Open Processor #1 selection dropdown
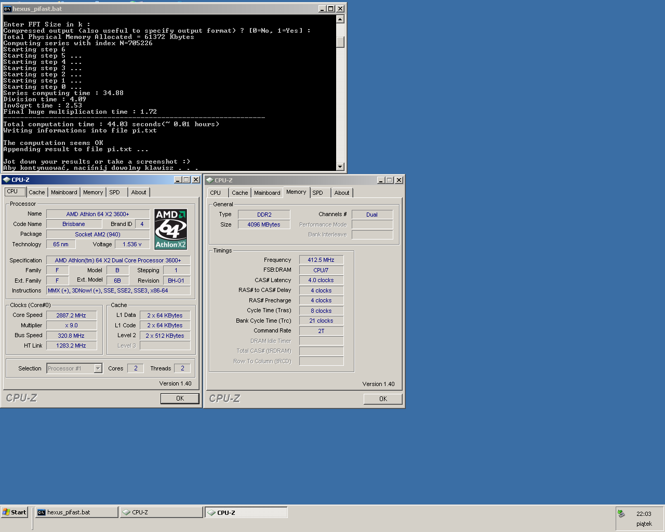 click(98, 368)
